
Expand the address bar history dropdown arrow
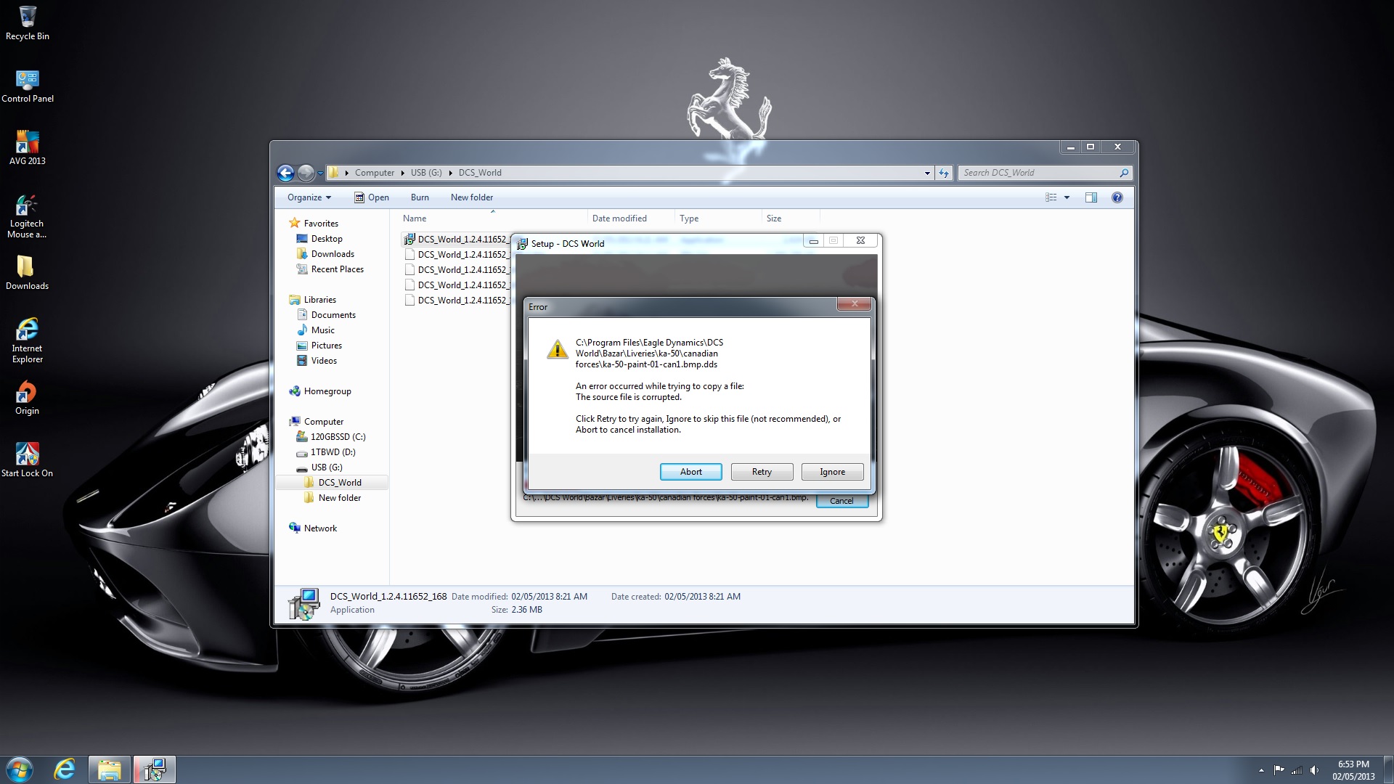tap(927, 173)
